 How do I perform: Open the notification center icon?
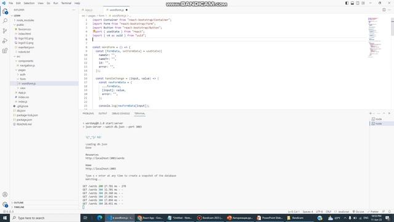click(x=387, y=218)
